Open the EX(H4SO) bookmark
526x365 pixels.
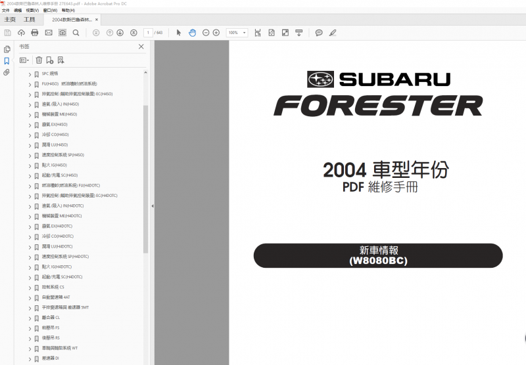click(x=55, y=125)
